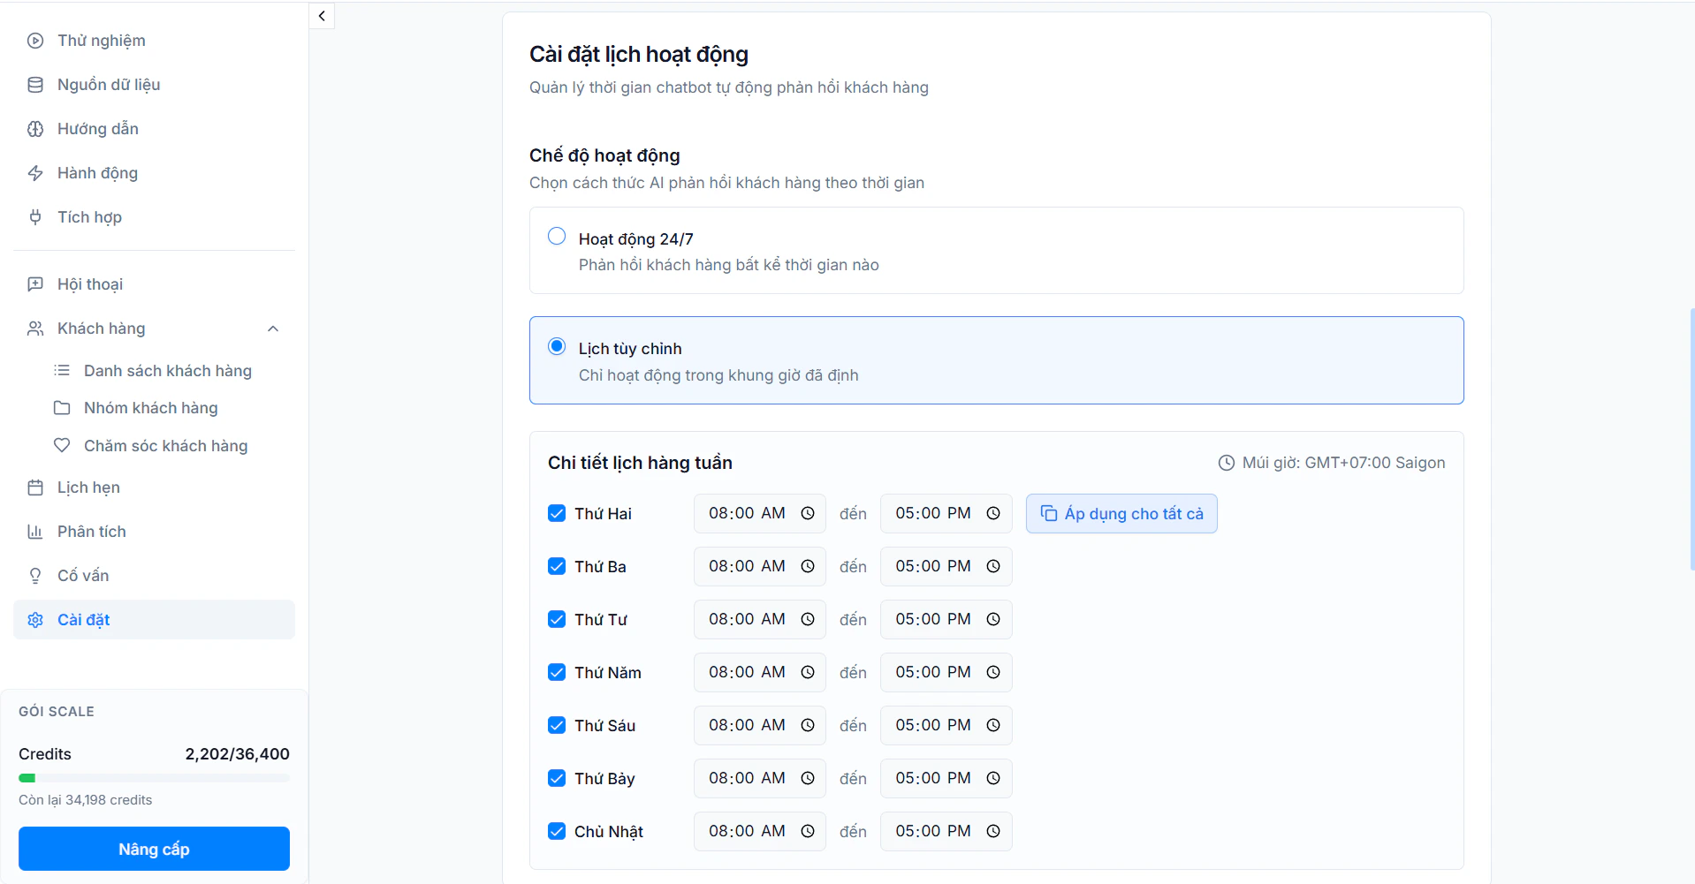Screen dimensions: 1695x884
Task: Click clock icon in Thứ Ba start time
Action: coord(808,566)
